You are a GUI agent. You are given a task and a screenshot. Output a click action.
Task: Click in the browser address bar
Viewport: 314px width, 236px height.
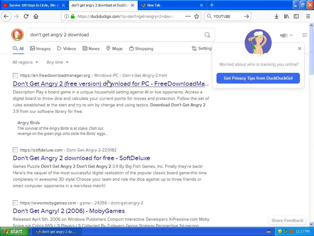pos(125,17)
